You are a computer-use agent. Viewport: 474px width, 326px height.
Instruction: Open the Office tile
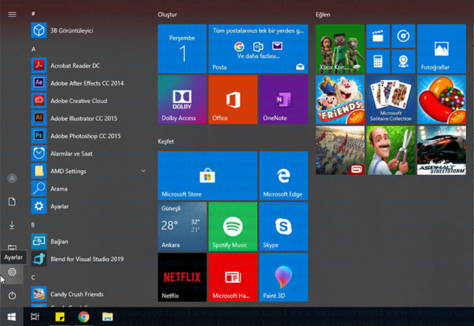click(233, 99)
